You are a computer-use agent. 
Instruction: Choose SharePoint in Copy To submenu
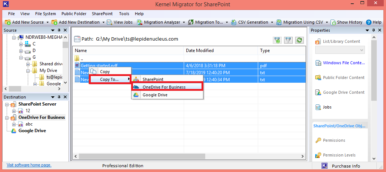(167, 79)
